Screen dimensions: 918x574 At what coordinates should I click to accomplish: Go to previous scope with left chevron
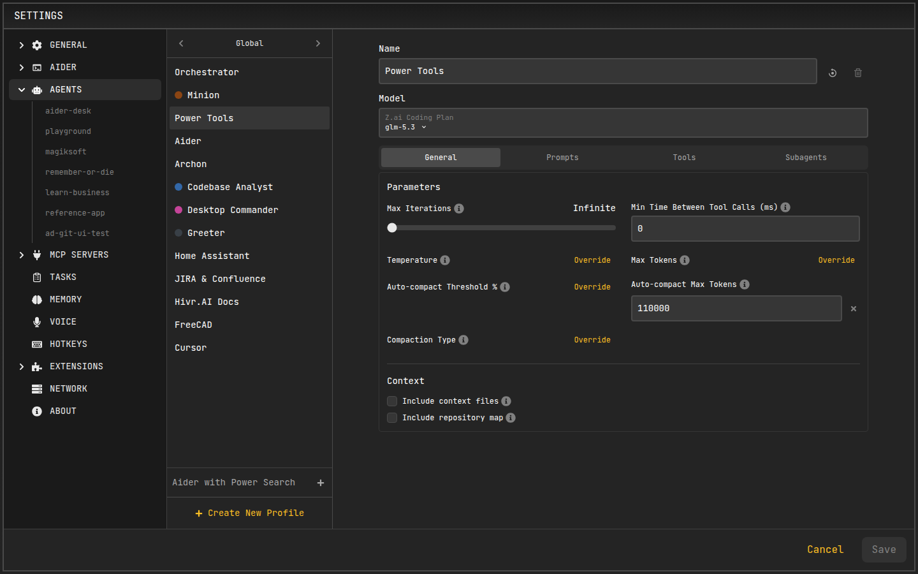[x=181, y=43]
